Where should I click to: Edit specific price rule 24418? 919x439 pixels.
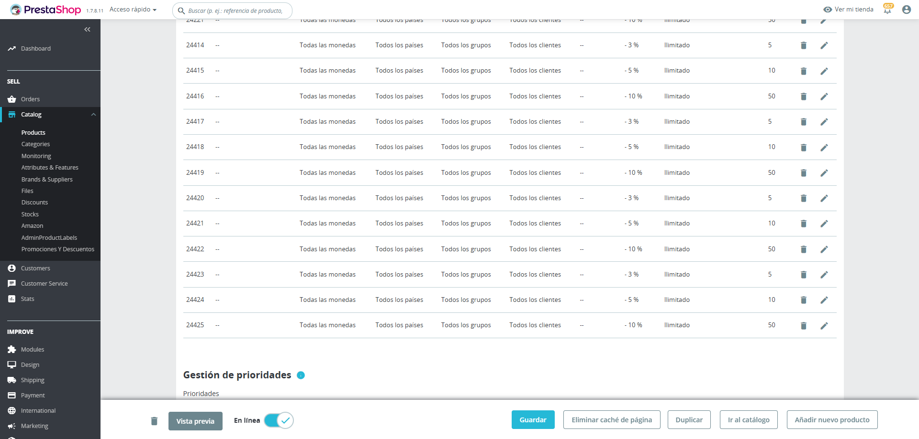pos(824,147)
